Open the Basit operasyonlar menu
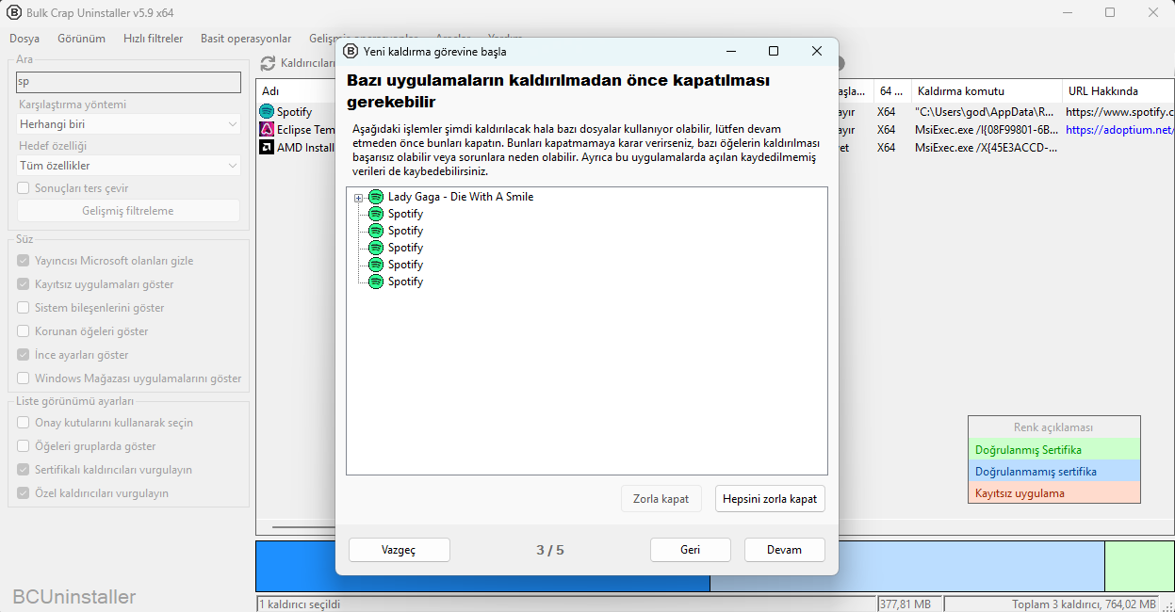Viewport: 1175px width, 612px height. [246, 39]
